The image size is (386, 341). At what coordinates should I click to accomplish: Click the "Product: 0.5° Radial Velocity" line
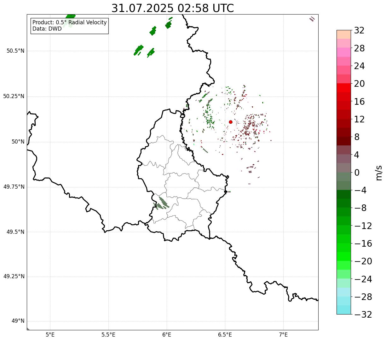pos(70,23)
